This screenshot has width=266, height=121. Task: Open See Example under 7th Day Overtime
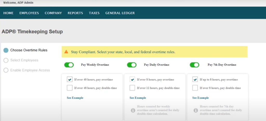pyautogui.click(x=201, y=98)
